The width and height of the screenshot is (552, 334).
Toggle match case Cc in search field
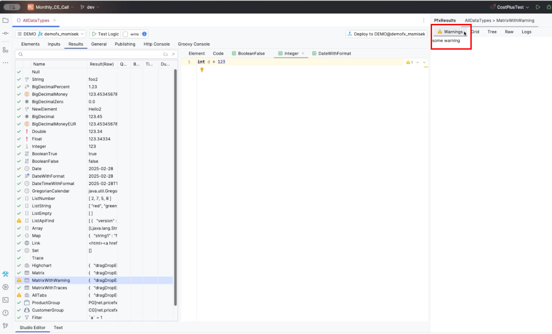click(x=166, y=54)
